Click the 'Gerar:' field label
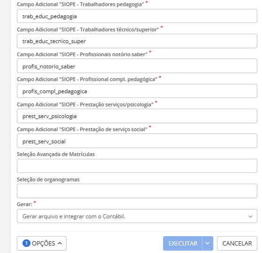262x253 pixels. click(24, 204)
